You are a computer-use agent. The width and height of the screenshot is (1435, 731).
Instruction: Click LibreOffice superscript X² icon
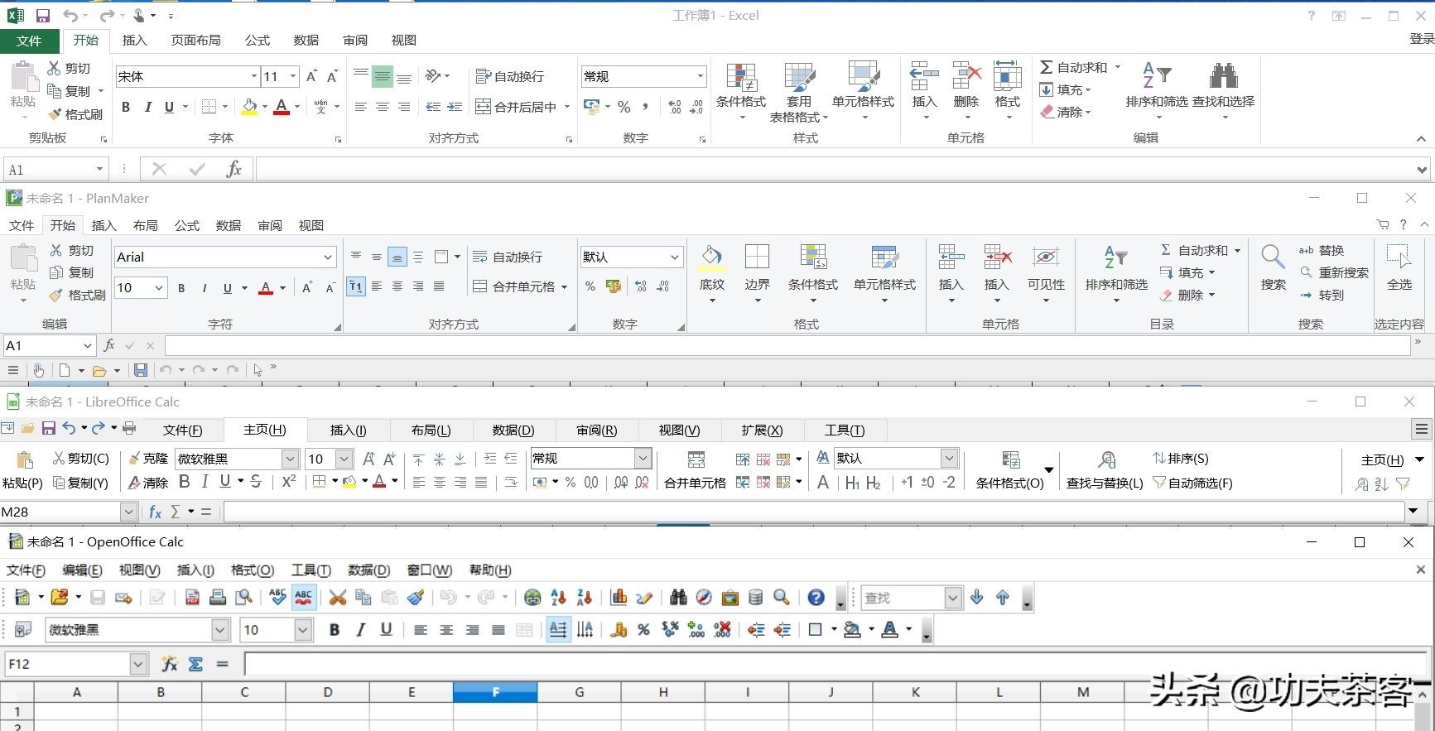click(x=288, y=481)
